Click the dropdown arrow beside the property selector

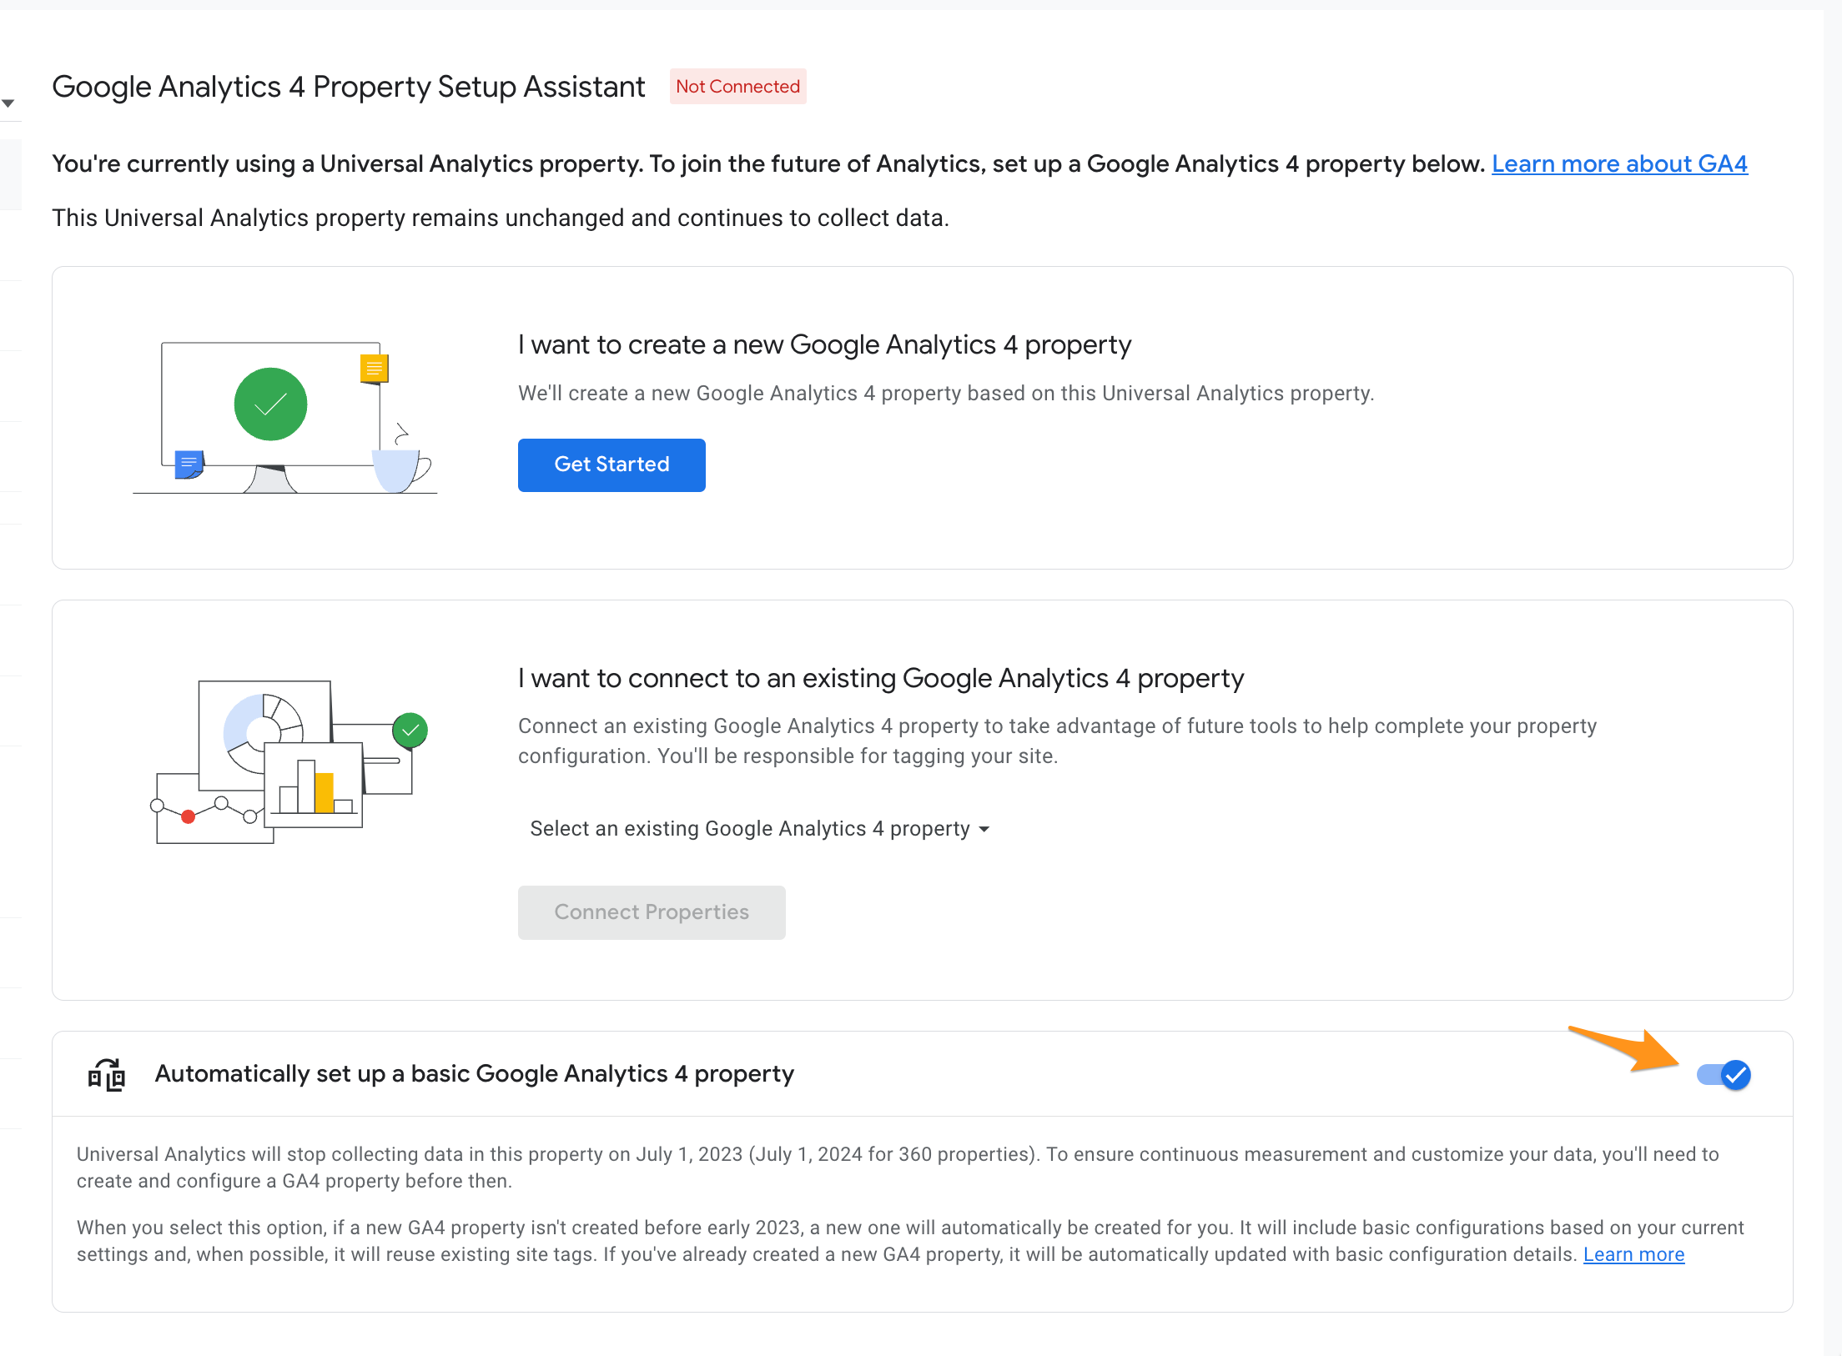(984, 829)
